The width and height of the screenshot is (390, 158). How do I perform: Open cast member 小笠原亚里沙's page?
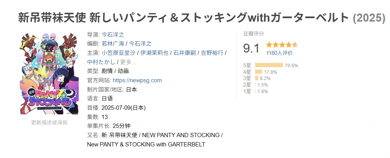[119, 53]
